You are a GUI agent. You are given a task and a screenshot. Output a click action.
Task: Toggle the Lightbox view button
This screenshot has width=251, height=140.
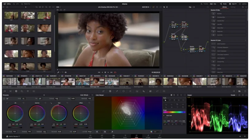[x=243, y=4]
